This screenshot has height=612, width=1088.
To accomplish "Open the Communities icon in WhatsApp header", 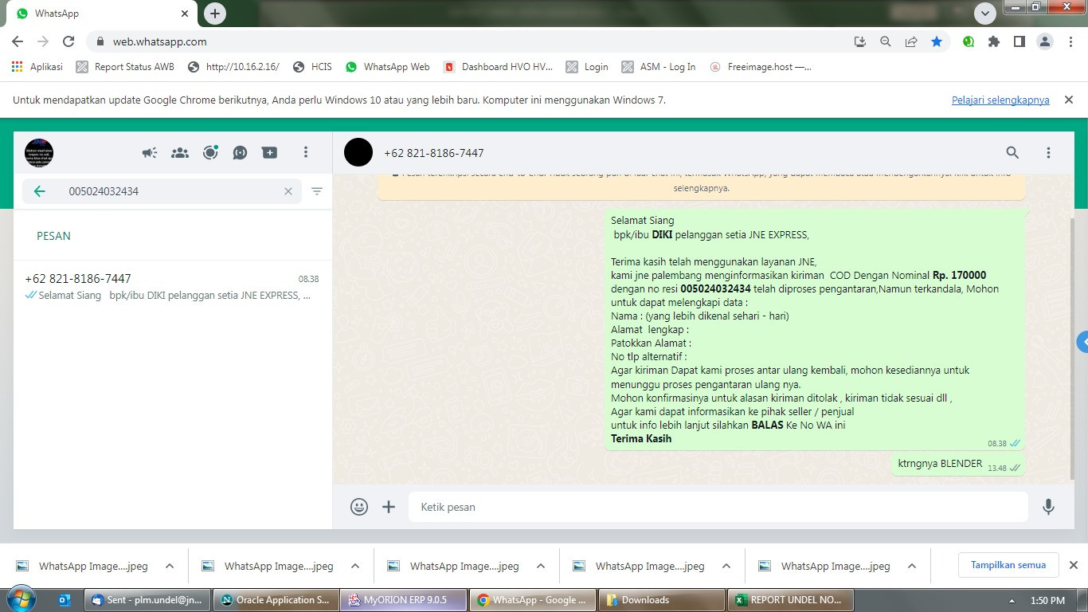I will tap(180, 152).
